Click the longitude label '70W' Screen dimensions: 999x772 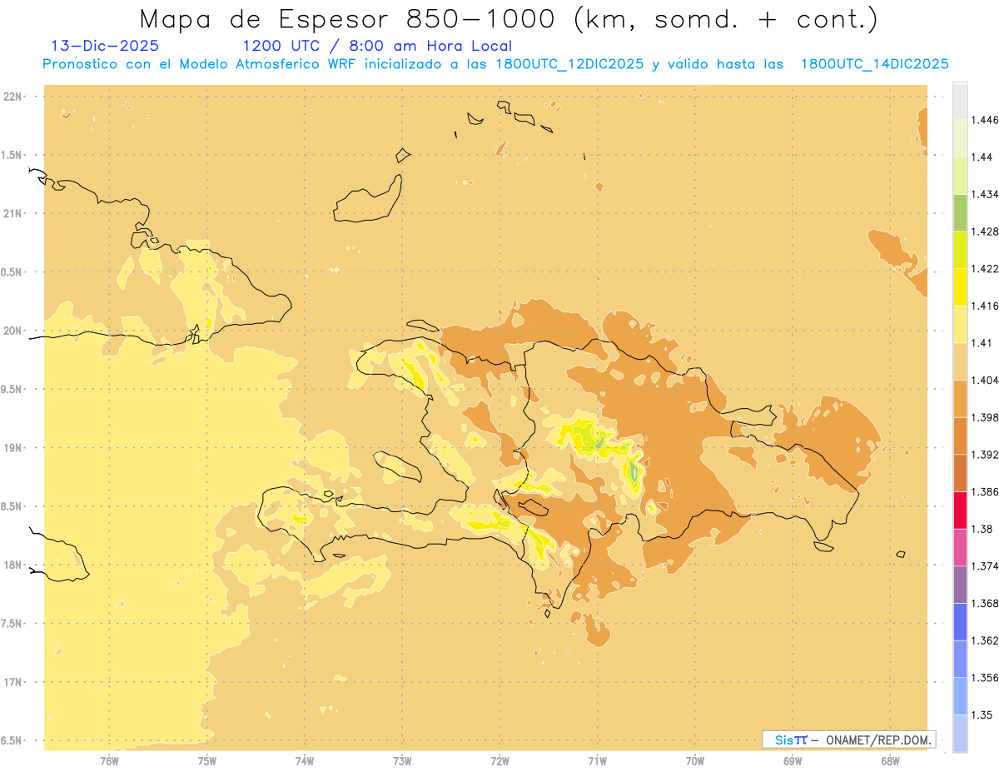coord(695,761)
